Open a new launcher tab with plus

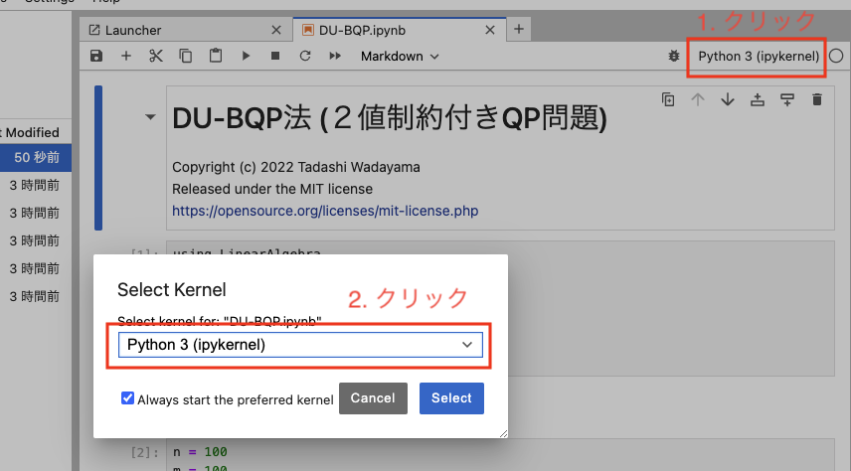[x=519, y=29]
